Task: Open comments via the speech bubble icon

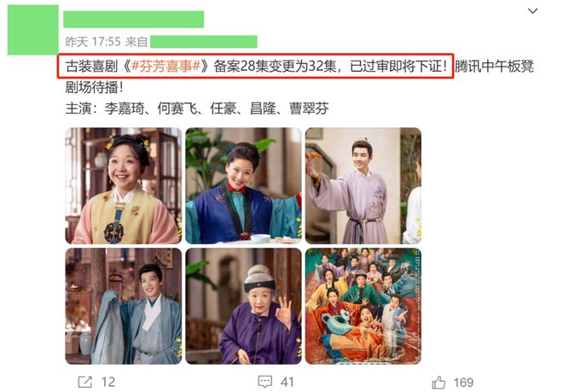Action: [x=265, y=382]
